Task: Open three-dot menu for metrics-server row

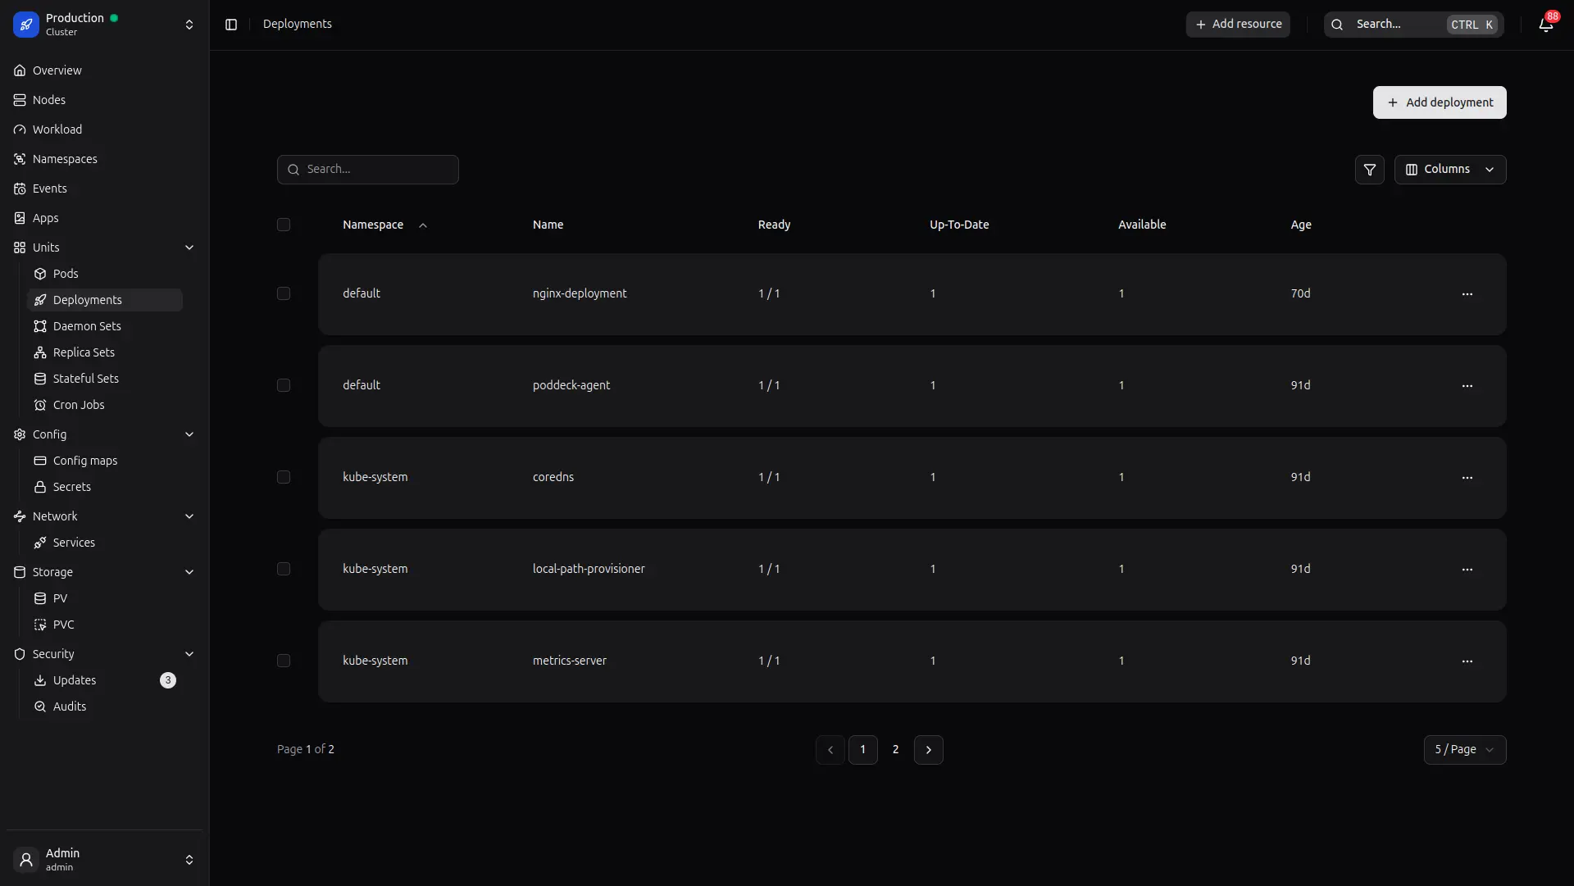Action: pos(1467,661)
